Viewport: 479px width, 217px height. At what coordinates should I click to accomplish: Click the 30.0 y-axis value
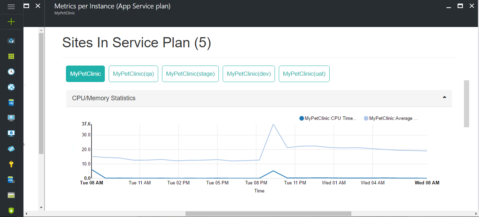[86, 135]
